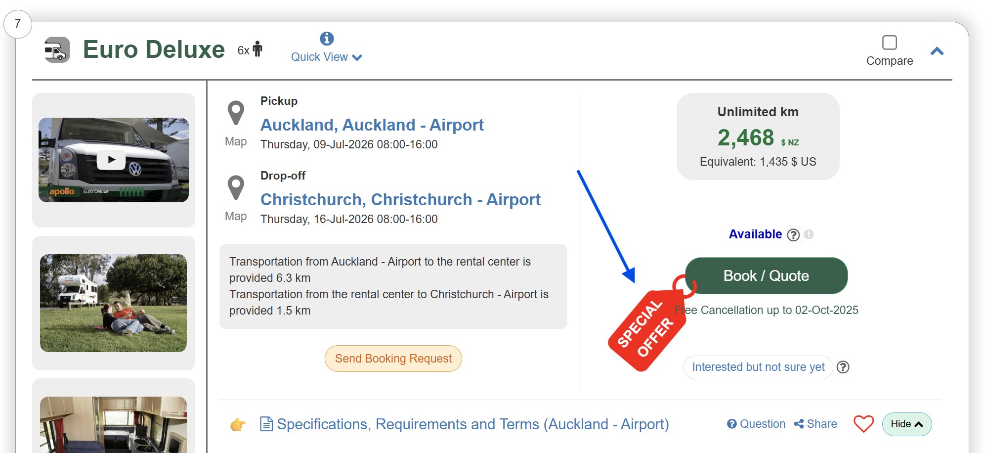Image resolution: width=985 pixels, height=453 pixels.
Task: Click the info icon above Quick View
Action: (x=327, y=39)
